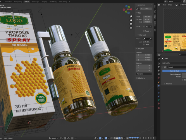Toggle proportional editing in the header
The image size is (186, 140).
pyautogui.click(x=72, y=138)
